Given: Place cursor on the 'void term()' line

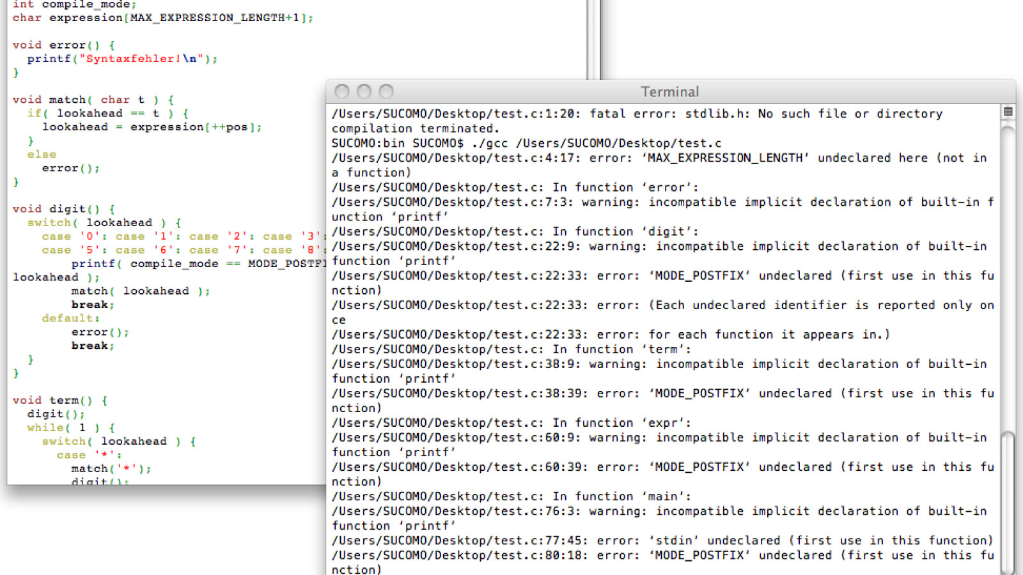Looking at the screenshot, I should [59, 400].
